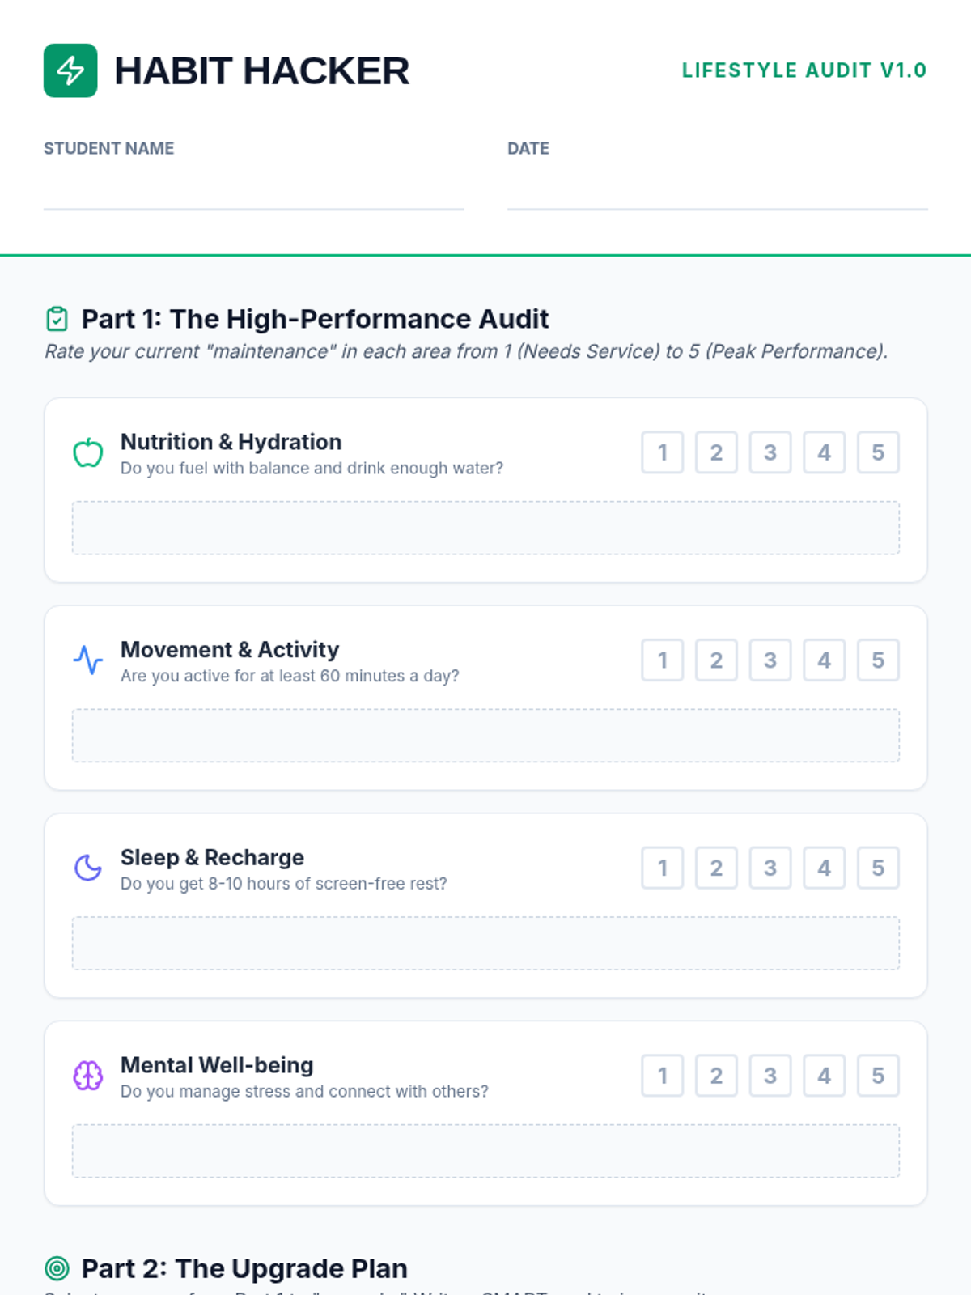This screenshot has width=971, height=1295.
Task: Click the moon icon for Sleep & Recharge
Action: point(88,868)
